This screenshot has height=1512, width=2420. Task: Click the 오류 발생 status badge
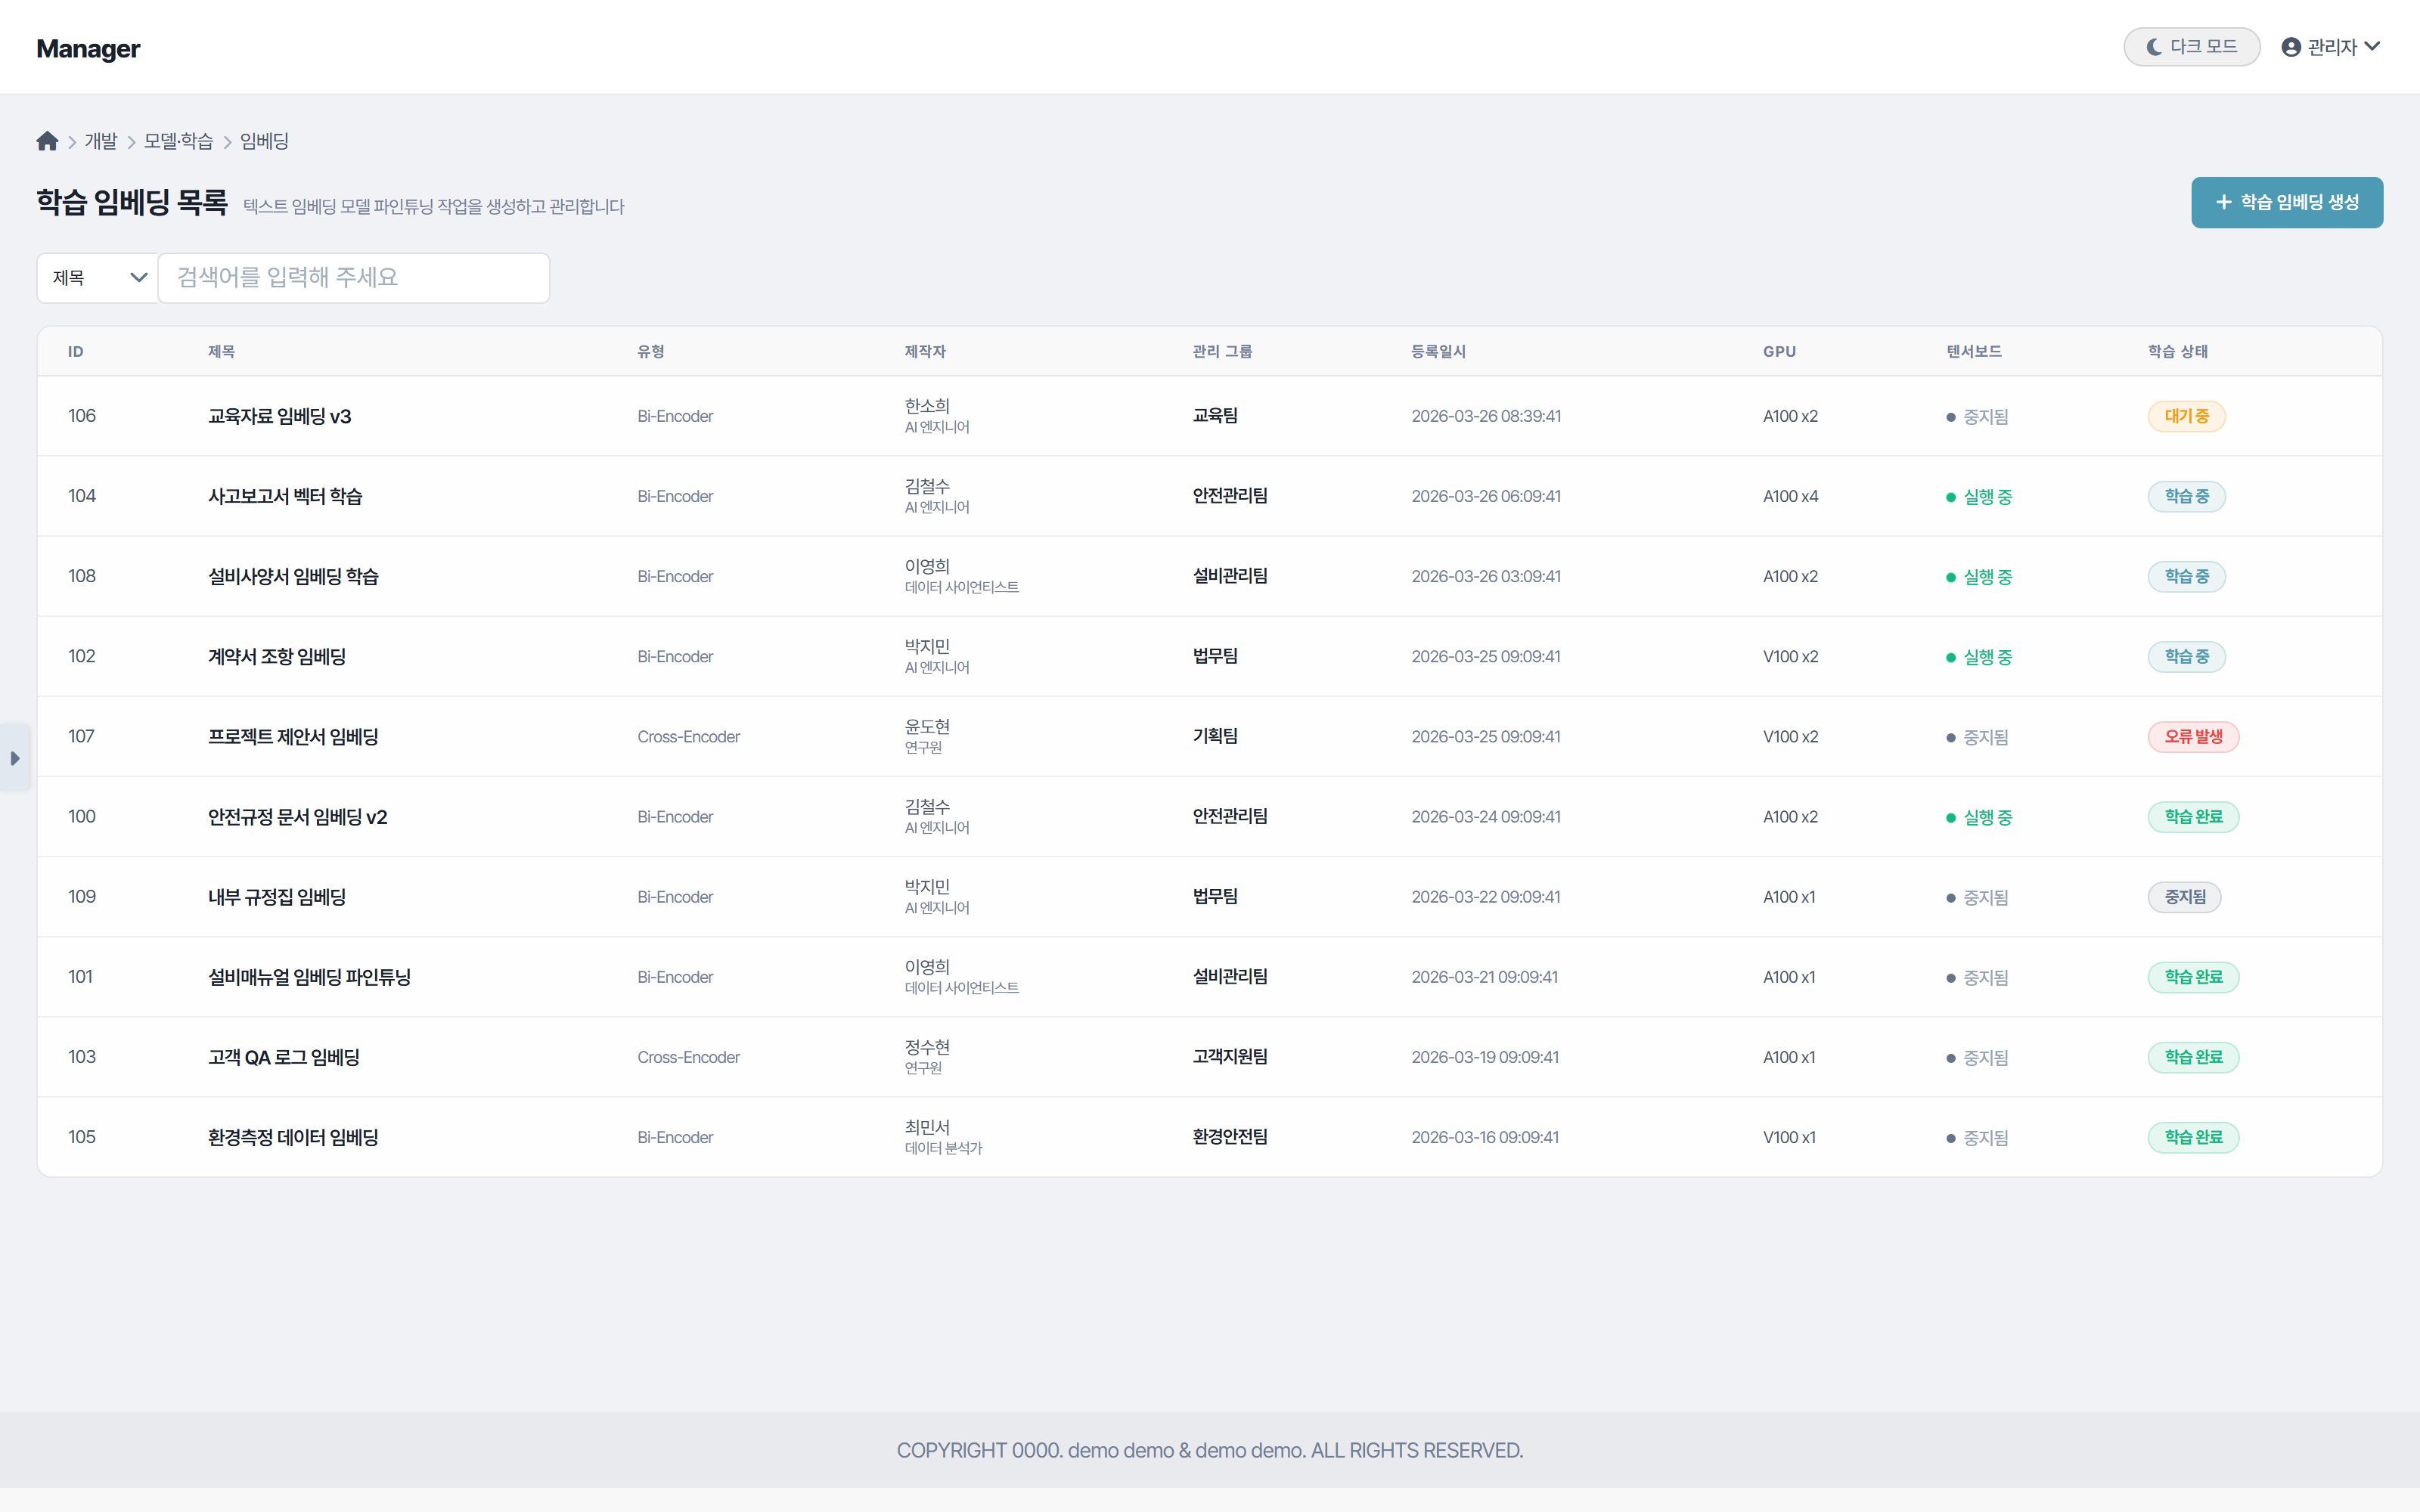pyautogui.click(x=2192, y=737)
